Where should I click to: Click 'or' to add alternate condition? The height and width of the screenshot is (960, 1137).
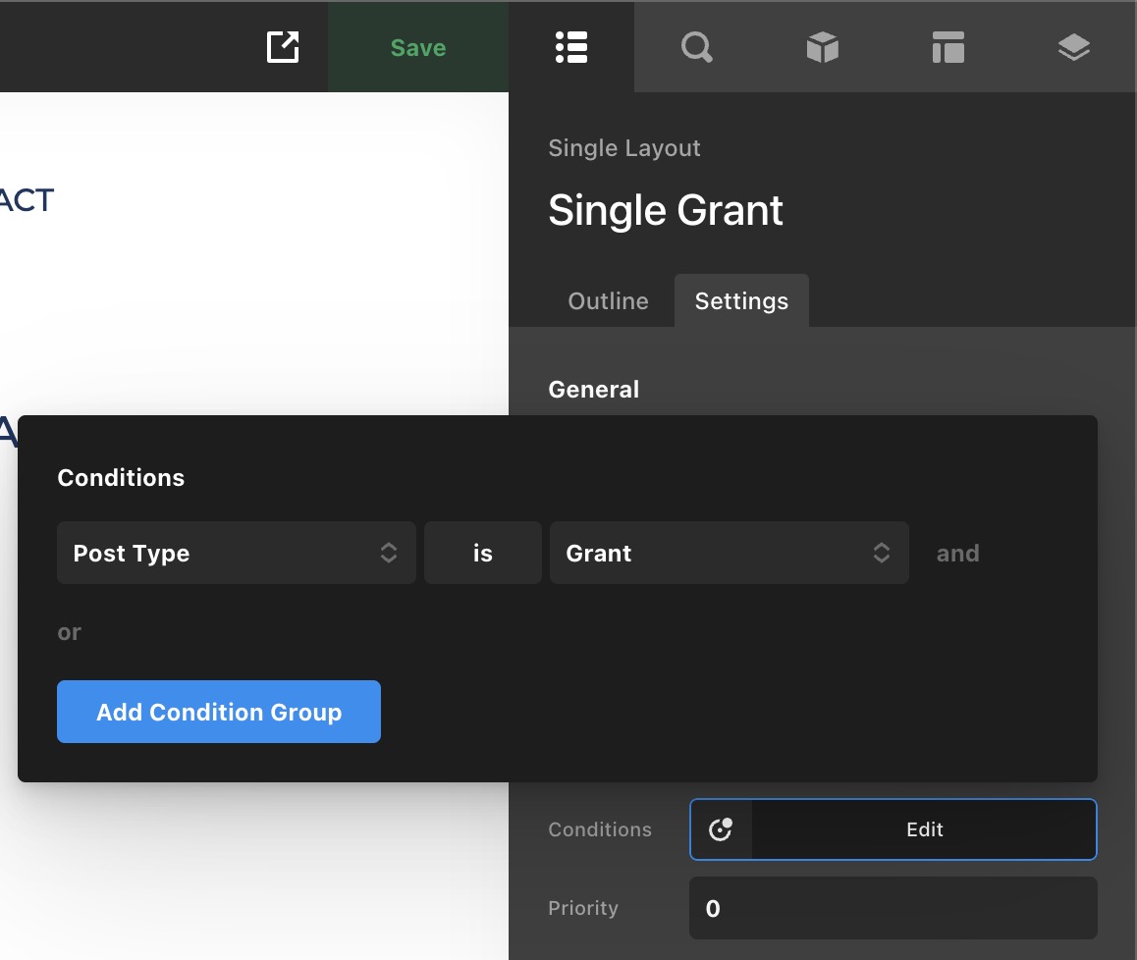69,632
